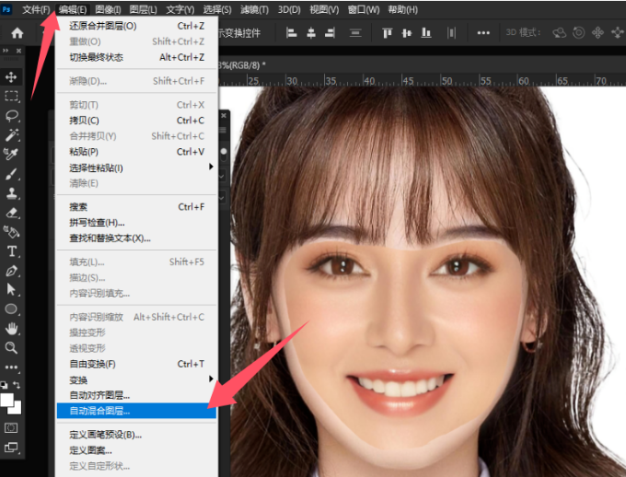
Task: Align bottom edges in options bar
Action: pyautogui.click(x=426, y=33)
